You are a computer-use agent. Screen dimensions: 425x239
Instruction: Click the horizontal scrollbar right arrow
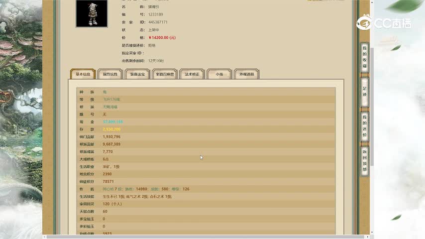coord(368,237)
